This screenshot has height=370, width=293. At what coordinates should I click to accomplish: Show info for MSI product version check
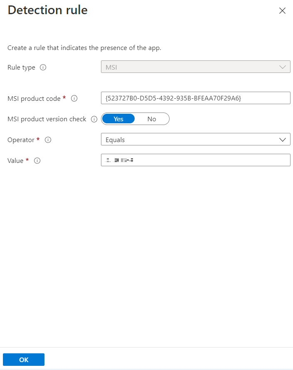point(94,119)
